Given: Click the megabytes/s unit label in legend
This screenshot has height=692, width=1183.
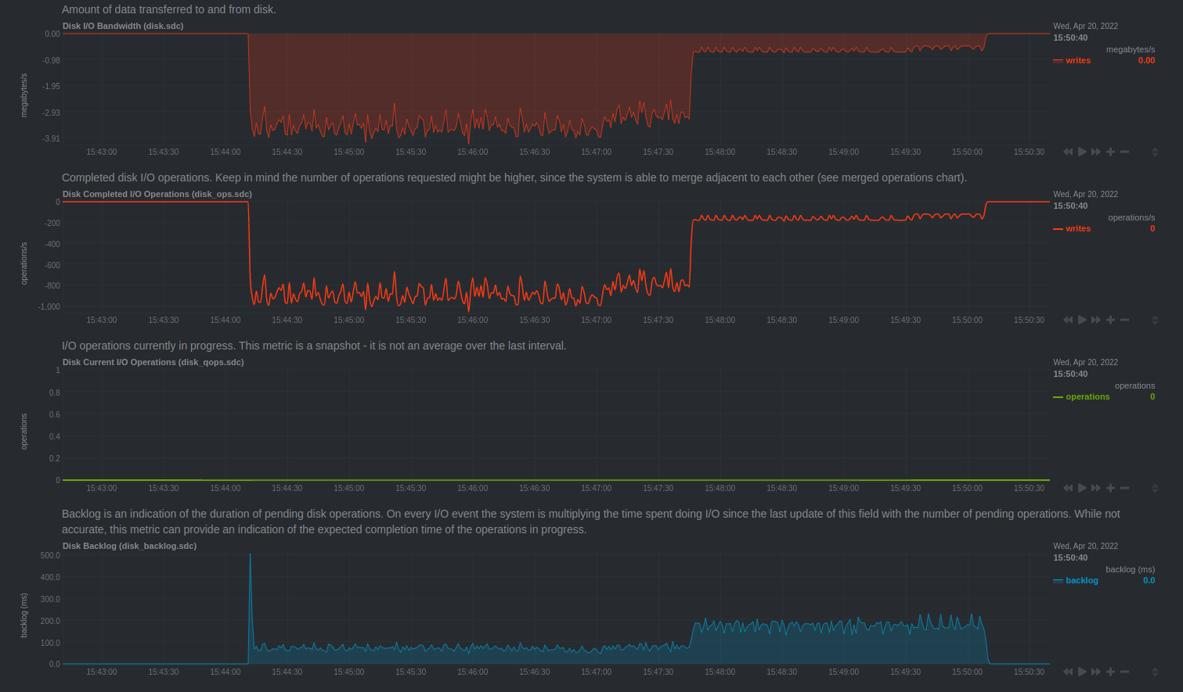Looking at the screenshot, I should [x=1130, y=49].
